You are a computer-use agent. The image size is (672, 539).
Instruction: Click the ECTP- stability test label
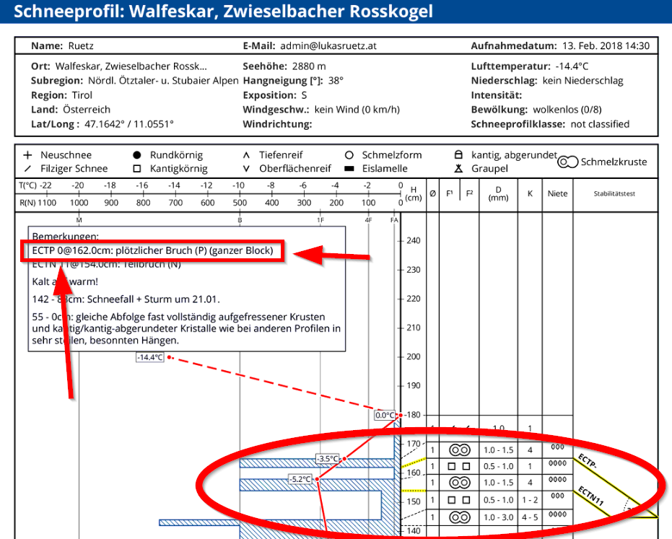[x=587, y=461]
